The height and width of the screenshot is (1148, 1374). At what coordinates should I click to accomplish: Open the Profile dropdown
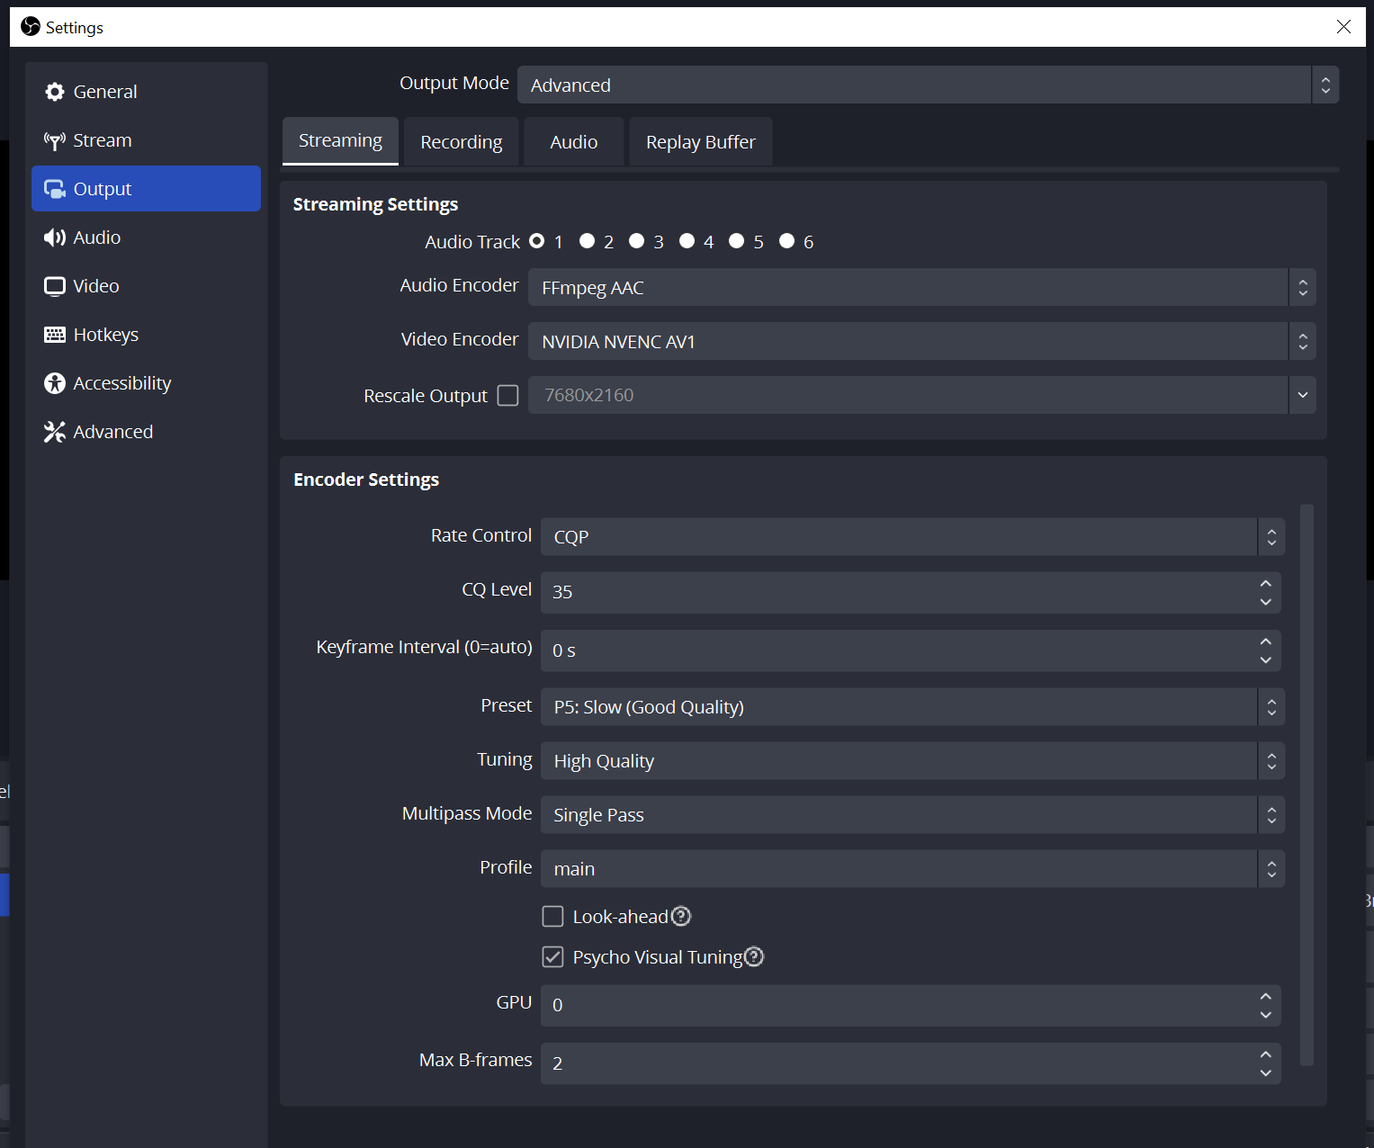pyautogui.click(x=912, y=869)
